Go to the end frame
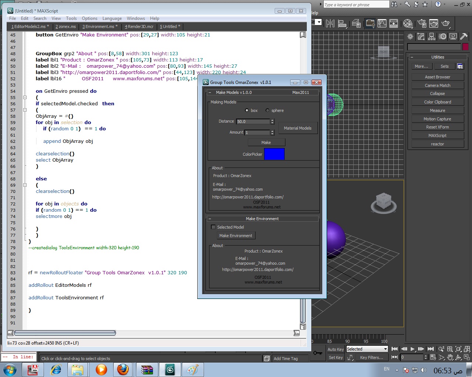 coord(430,349)
